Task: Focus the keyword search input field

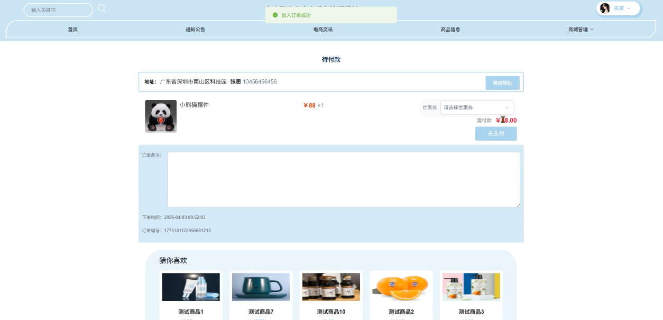Action: click(58, 10)
